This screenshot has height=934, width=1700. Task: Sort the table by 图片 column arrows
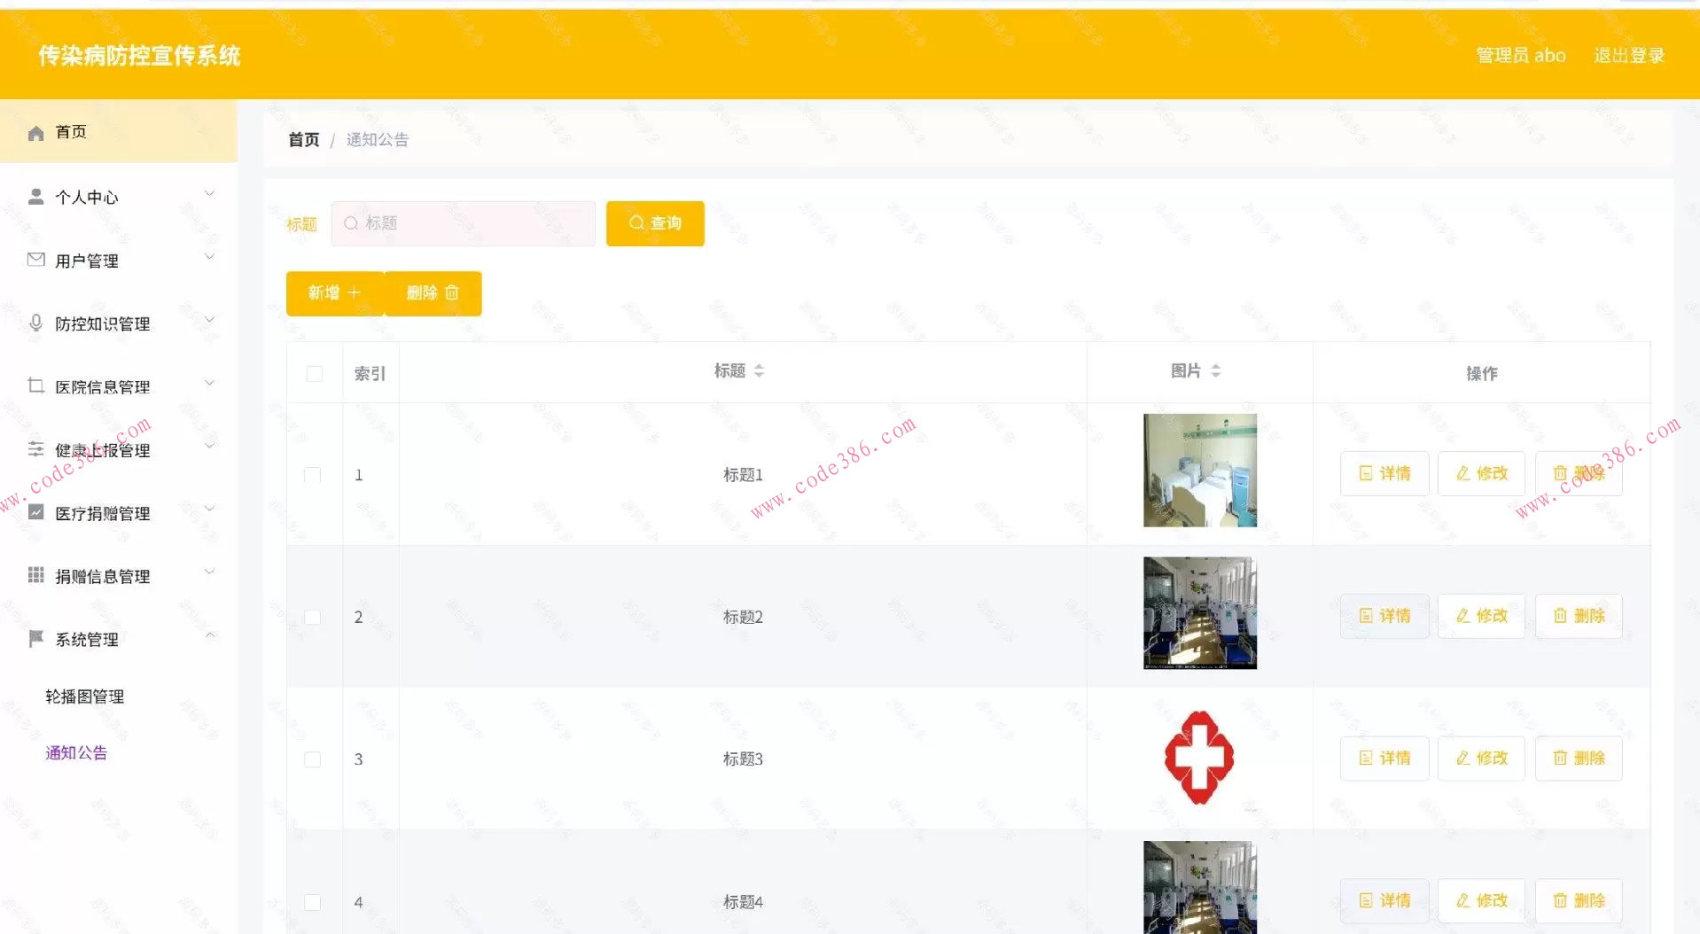click(1216, 371)
